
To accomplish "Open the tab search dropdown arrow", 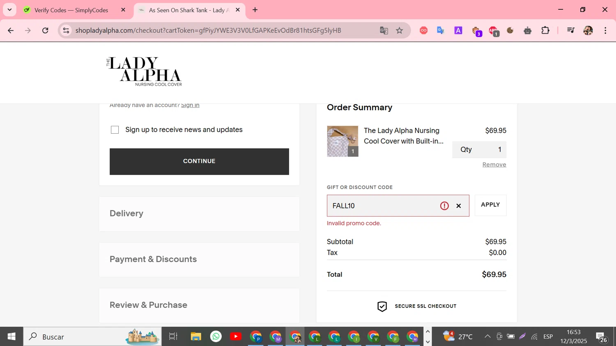I will (x=9, y=10).
